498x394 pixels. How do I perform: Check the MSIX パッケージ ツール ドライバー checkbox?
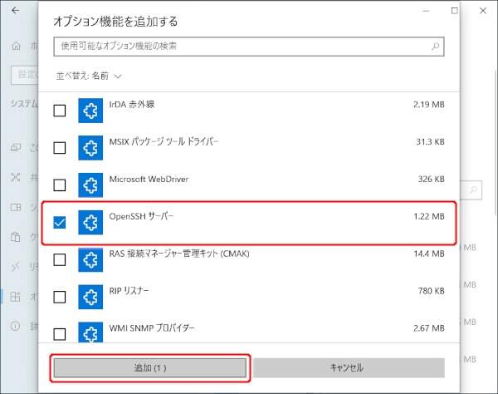point(60,148)
